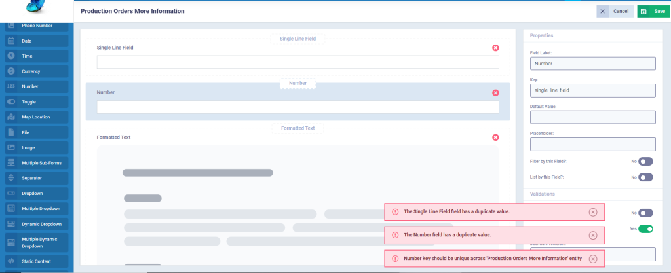Select the Formatted Text drag label tag
Screen dimensions: 671x273
(298, 128)
